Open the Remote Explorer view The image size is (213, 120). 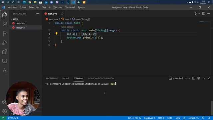(4, 61)
